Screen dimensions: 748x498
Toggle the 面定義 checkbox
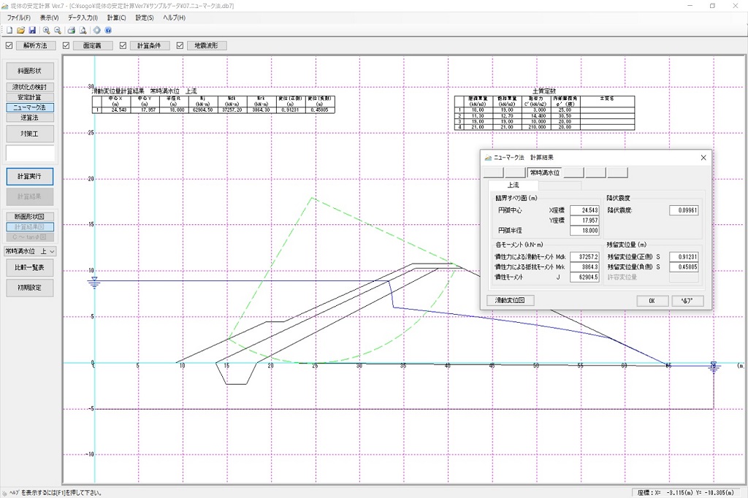[x=66, y=46]
